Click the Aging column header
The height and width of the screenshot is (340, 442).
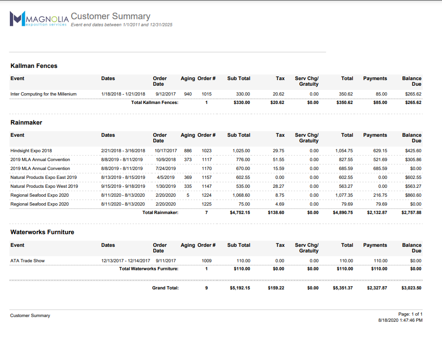[187, 79]
